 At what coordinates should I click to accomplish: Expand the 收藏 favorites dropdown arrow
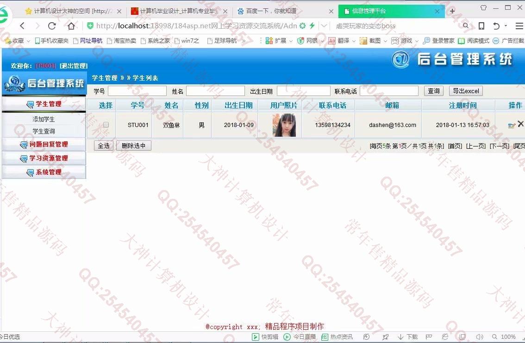pos(28,41)
